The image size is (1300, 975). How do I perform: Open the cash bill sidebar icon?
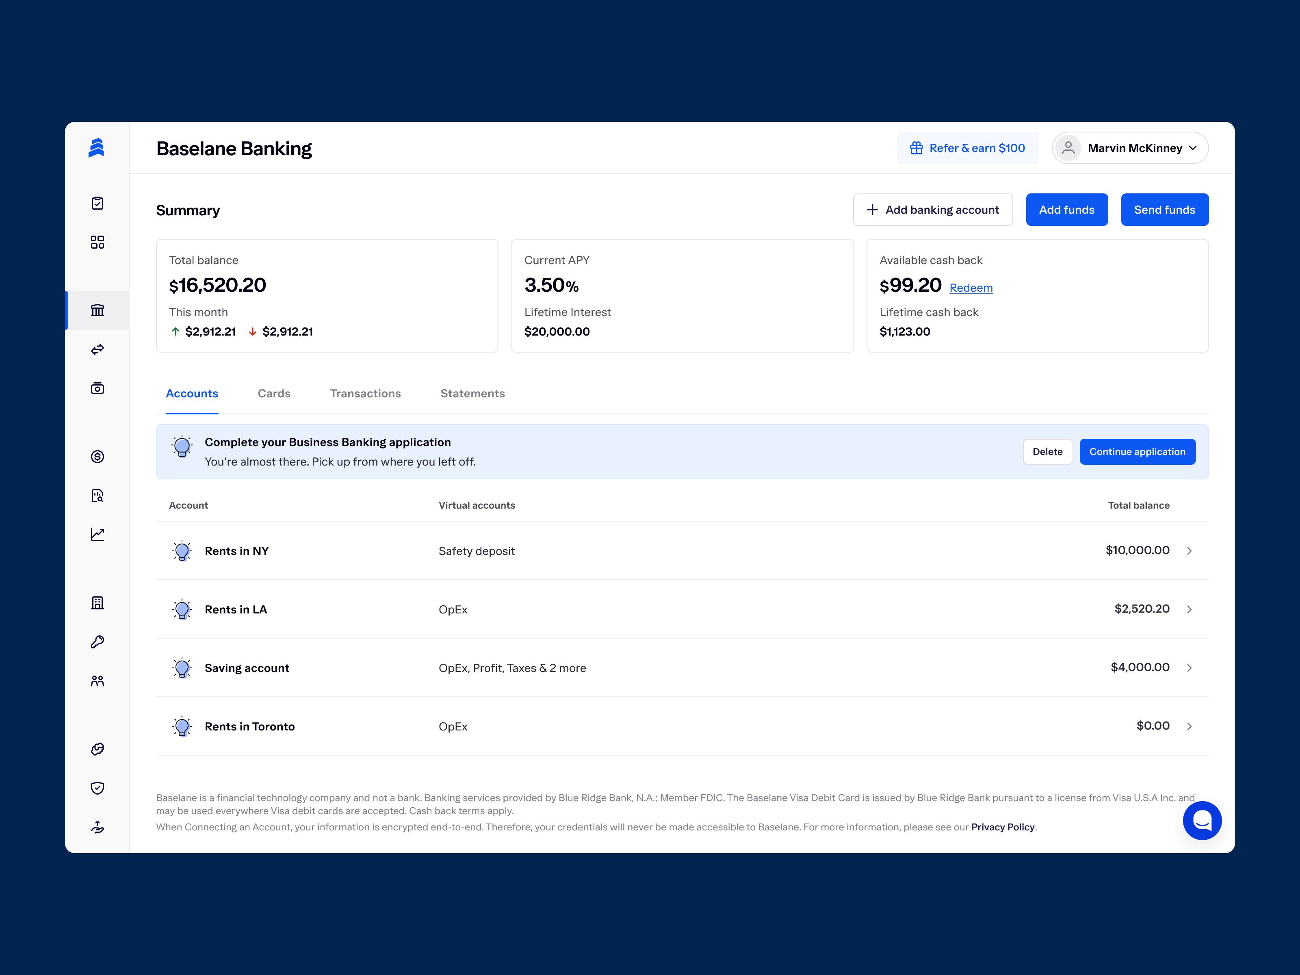coord(97,388)
